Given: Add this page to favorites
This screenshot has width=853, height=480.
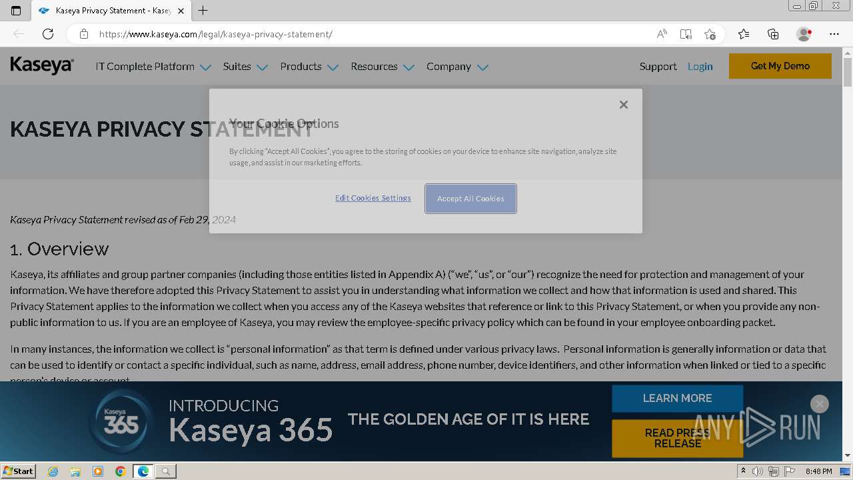Looking at the screenshot, I should (x=710, y=34).
